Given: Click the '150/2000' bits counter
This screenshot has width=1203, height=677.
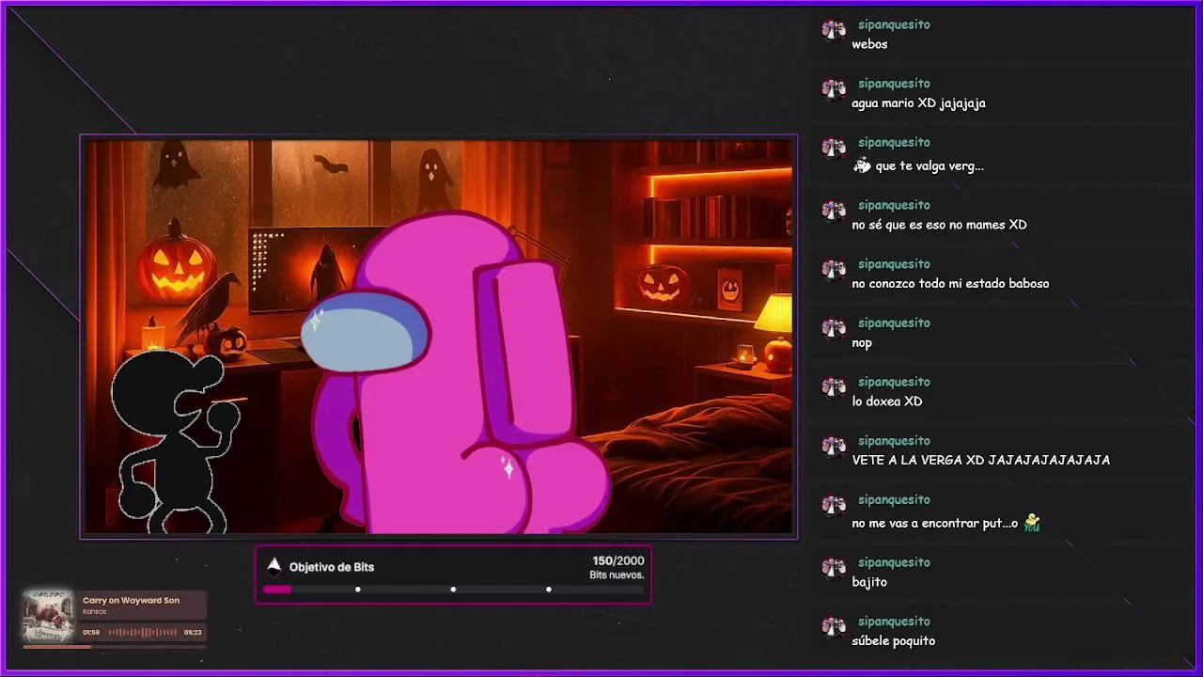Looking at the screenshot, I should tap(618, 561).
